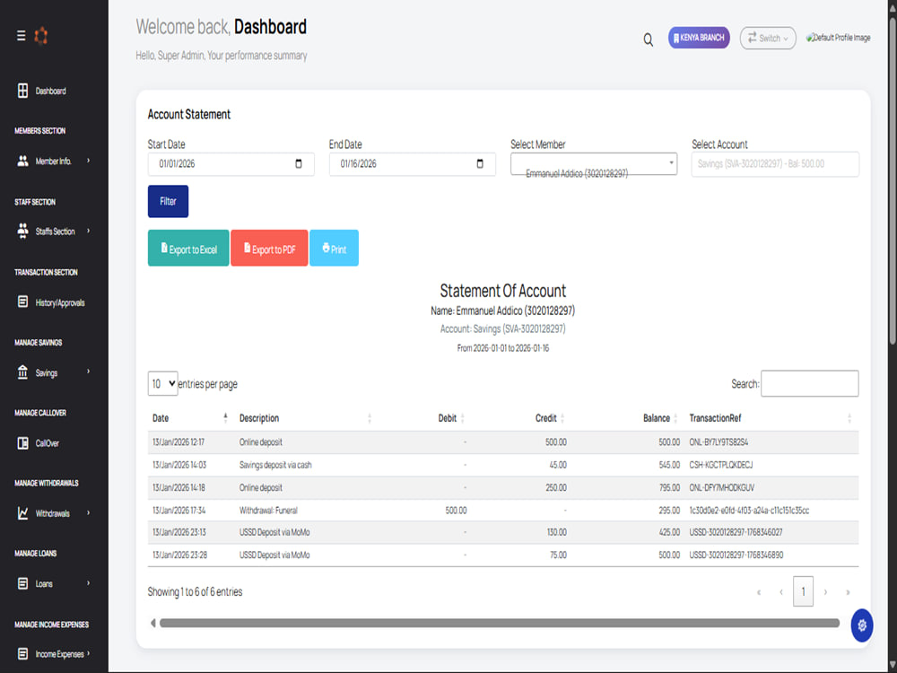This screenshot has height=673, width=897.
Task: Open the Start Date calendar picker icon
Action: 299,163
